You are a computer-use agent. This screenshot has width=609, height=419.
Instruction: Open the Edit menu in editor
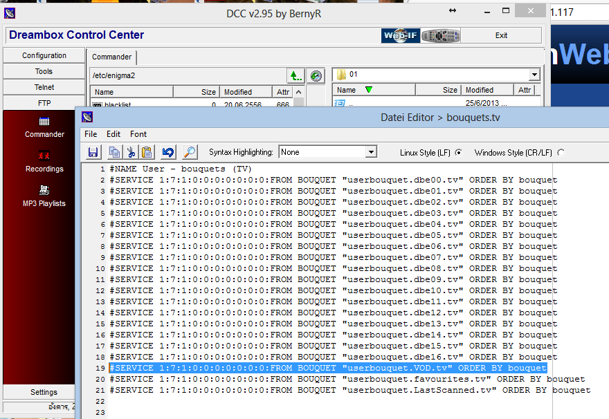[113, 134]
